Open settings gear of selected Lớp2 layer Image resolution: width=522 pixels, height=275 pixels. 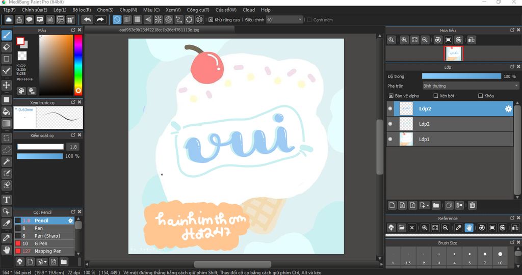click(x=508, y=109)
